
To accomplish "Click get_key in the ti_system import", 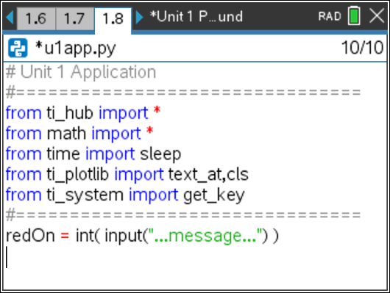I will coord(214,195).
